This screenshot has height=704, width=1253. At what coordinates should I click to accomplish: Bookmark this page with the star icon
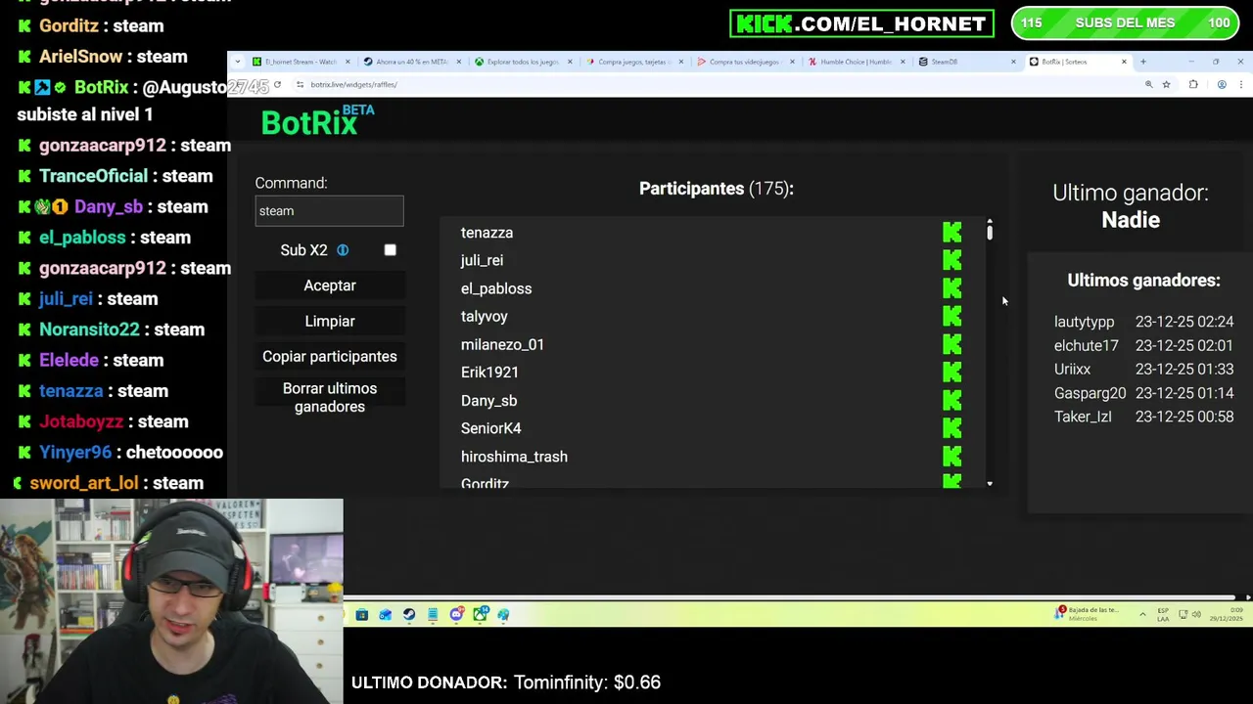1166,85
